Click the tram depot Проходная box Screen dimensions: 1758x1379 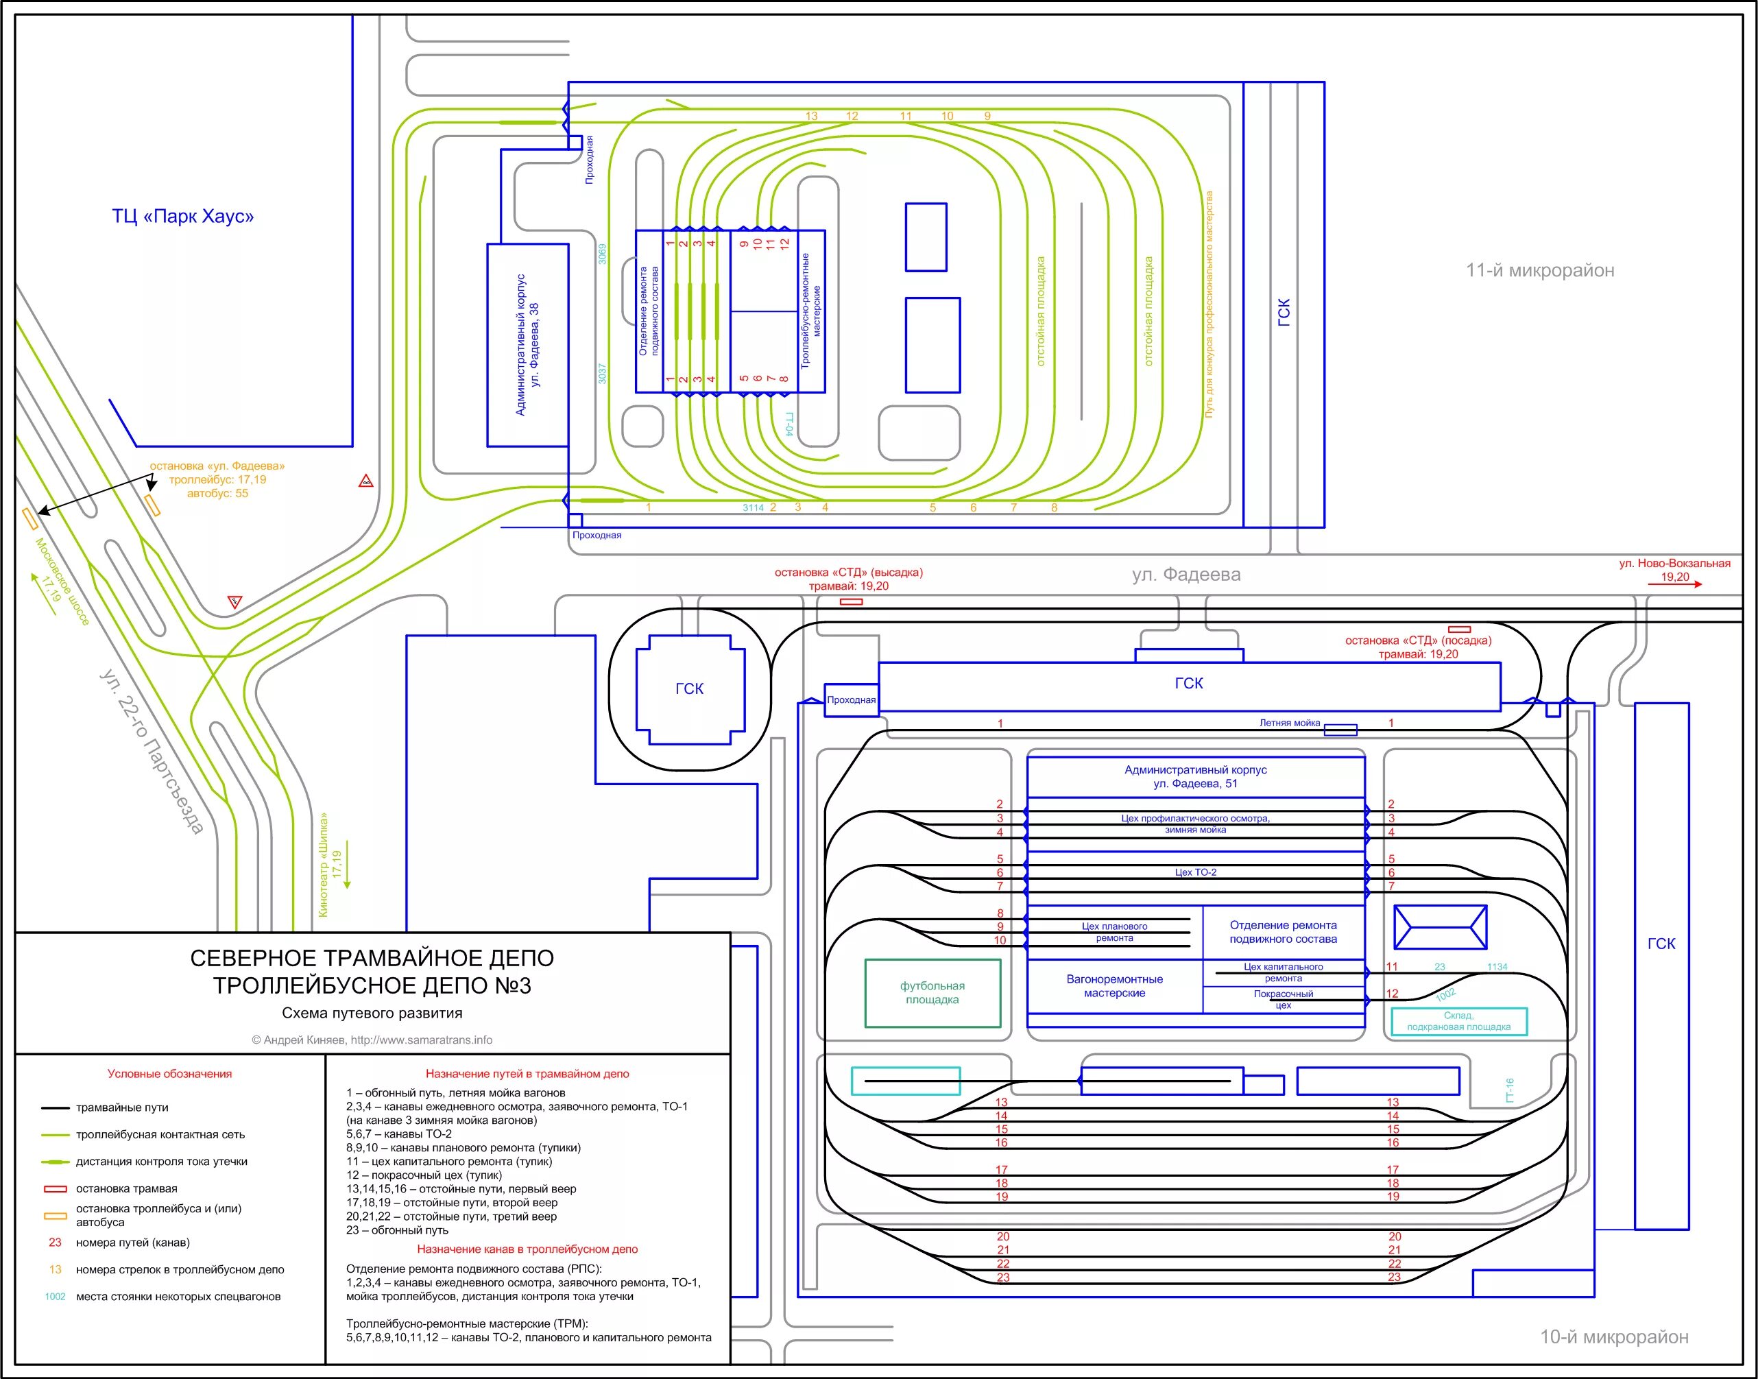[851, 700]
